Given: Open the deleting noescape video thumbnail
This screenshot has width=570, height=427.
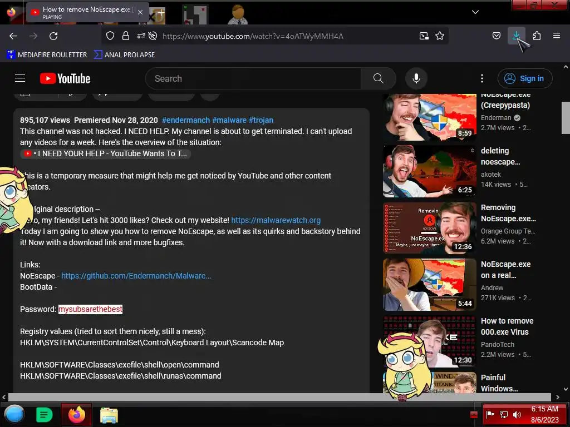Looking at the screenshot, I should point(429,171).
